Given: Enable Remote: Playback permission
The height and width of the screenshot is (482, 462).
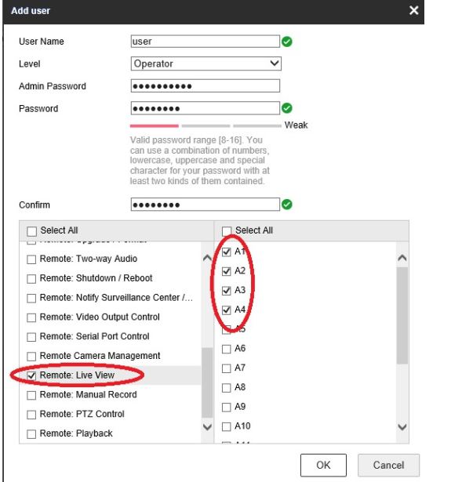Looking at the screenshot, I should [x=31, y=433].
